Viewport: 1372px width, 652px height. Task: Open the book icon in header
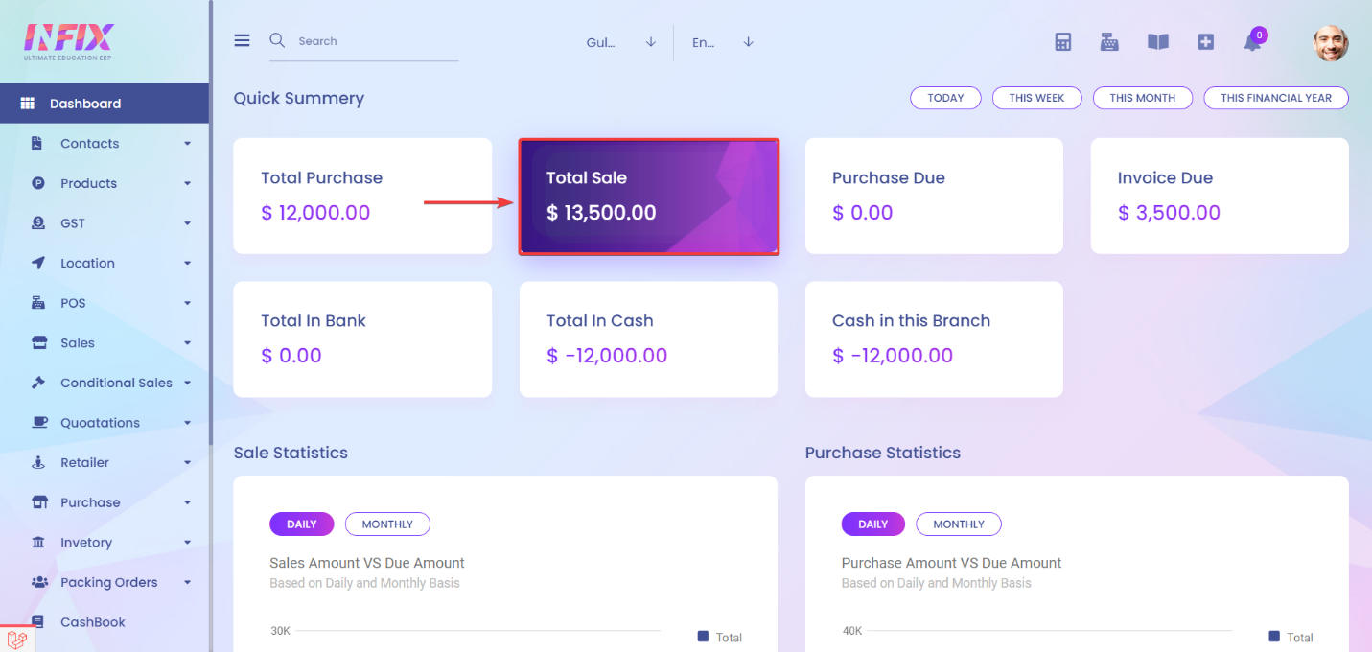click(1158, 42)
